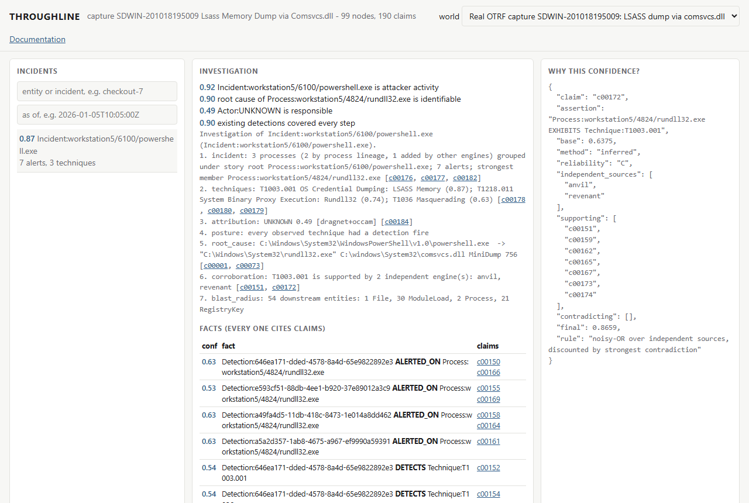Select the workstation5/6100/powershell.exe incident in the Incidents list
This screenshot has width=749, height=503.
click(97, 151)
